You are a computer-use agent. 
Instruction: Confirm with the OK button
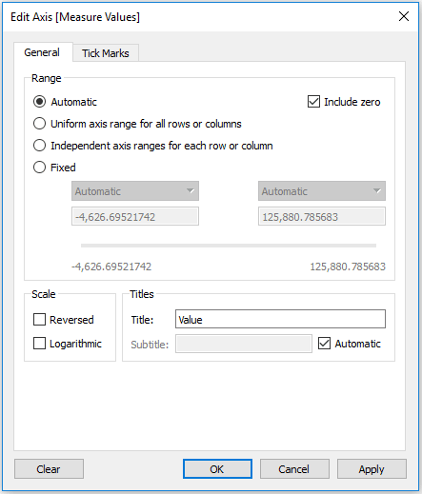217,468
